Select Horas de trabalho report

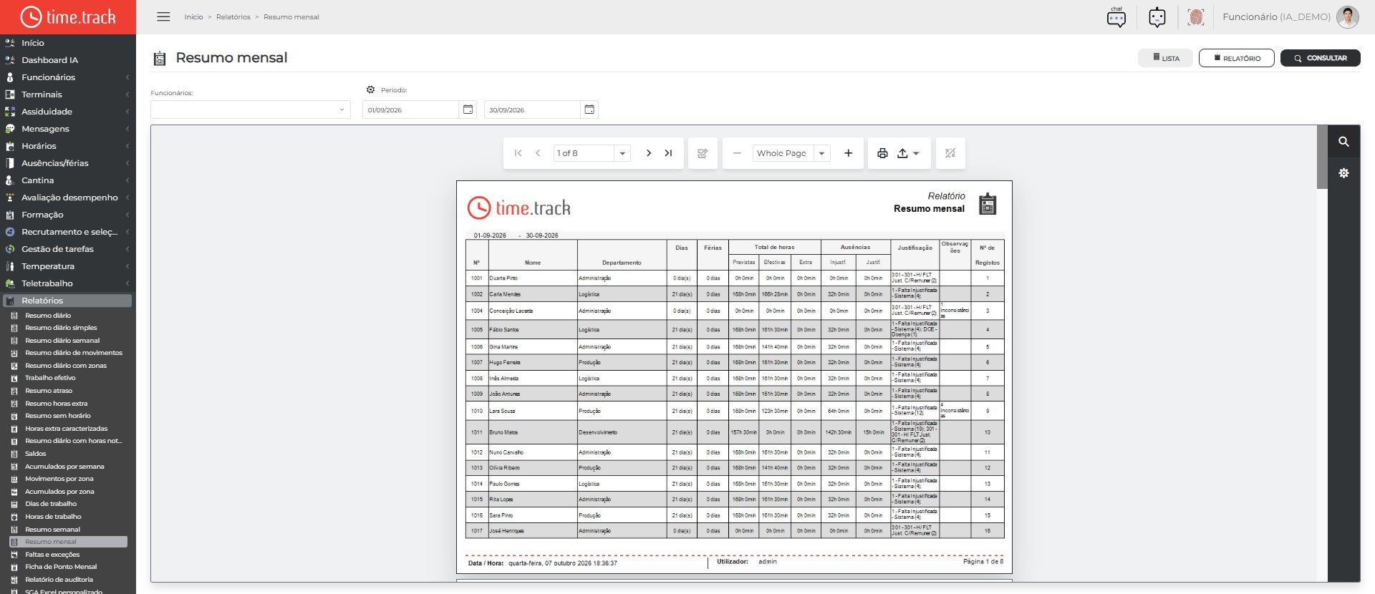(x=53, y=517)
